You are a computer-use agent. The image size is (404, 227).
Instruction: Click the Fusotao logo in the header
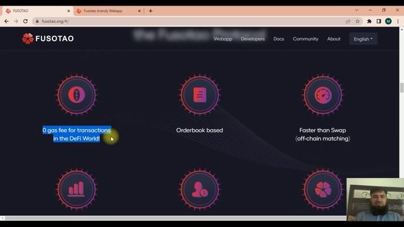click(48, 38)
